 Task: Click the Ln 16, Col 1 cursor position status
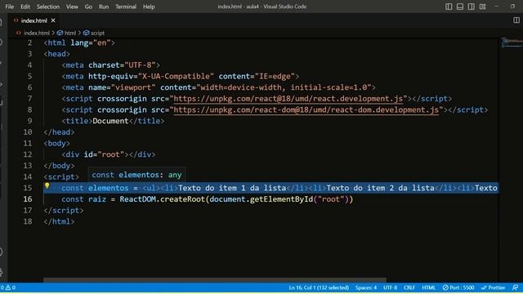point(319,287)
